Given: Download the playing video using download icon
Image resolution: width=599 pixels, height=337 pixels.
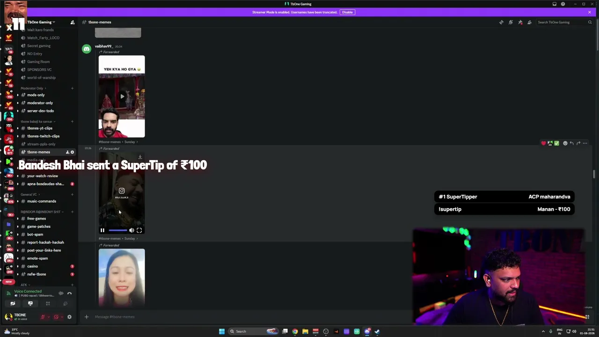Looking at the screenshot, I should pyautogui.click(x=140, y=157).
